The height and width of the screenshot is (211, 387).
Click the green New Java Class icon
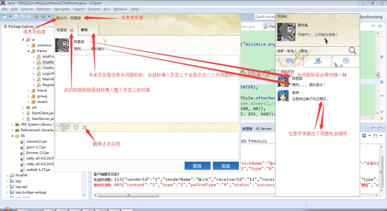[44, 16]
